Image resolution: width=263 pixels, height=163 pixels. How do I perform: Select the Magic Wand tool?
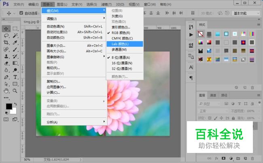15,35
